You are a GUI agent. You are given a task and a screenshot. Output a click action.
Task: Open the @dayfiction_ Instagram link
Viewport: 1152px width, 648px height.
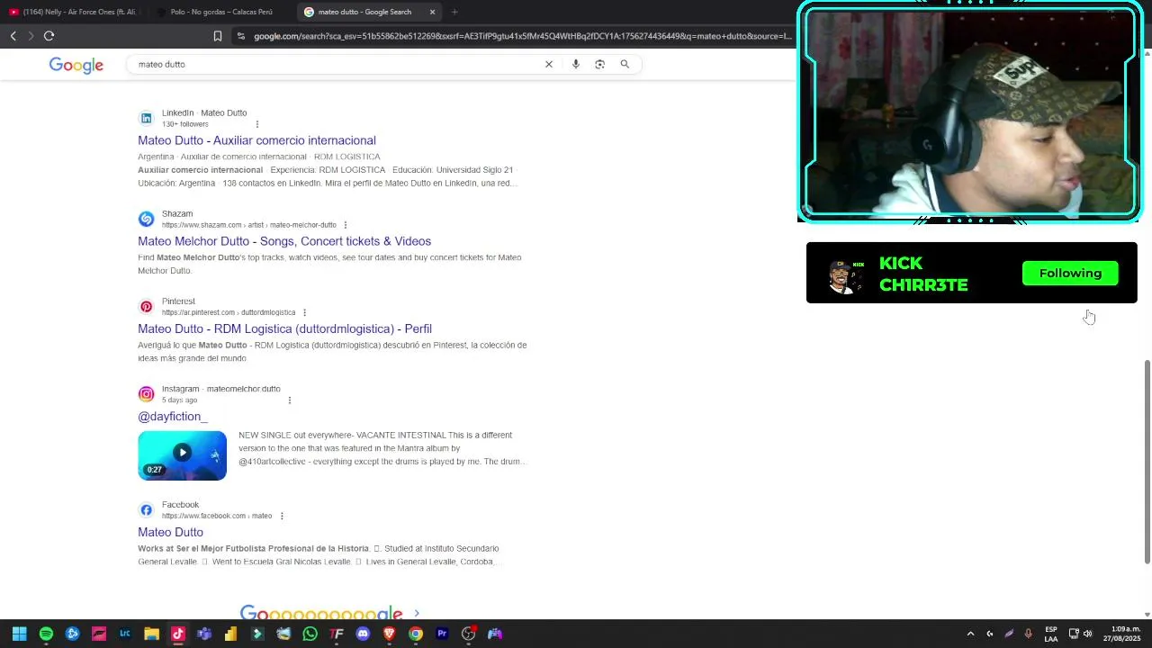[173, 417]
